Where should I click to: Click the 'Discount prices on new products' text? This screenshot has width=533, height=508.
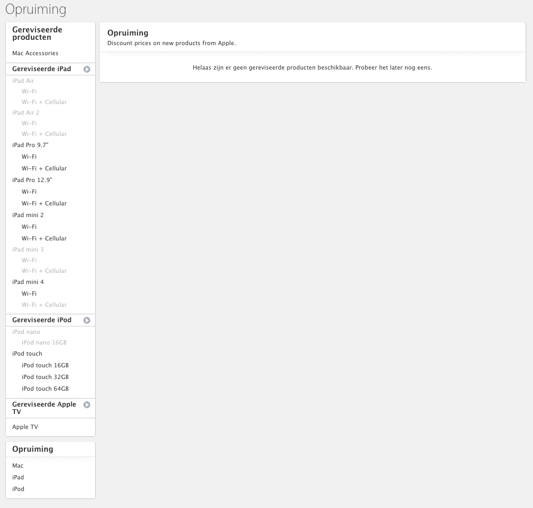pos(172,43)
